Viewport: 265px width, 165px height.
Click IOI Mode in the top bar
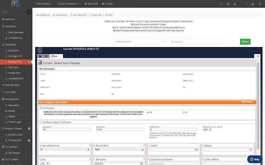tap(107, 4)
